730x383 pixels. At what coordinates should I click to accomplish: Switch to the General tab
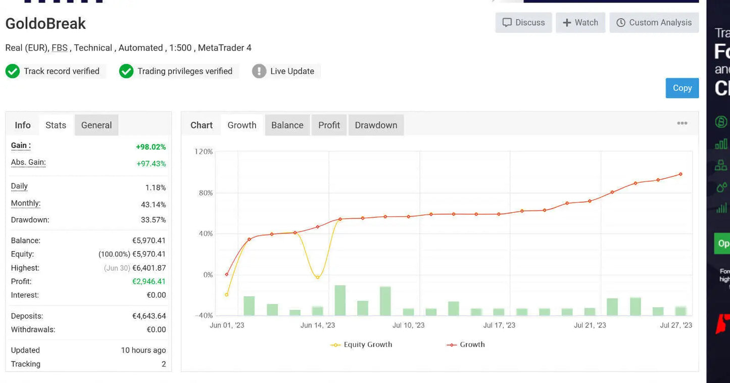pyautogui.click(x=96, y=125)
